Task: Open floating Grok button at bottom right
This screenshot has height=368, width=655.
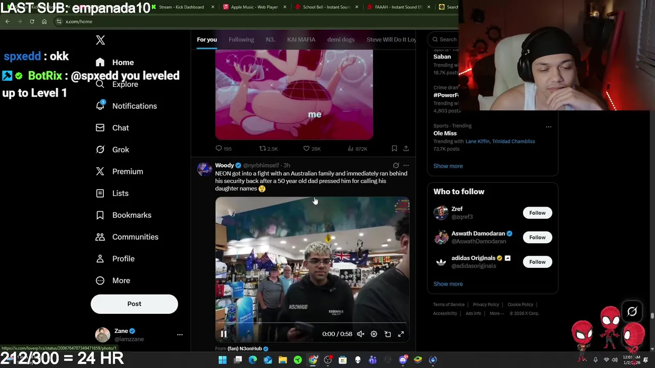Action: [x=632, y=311]
